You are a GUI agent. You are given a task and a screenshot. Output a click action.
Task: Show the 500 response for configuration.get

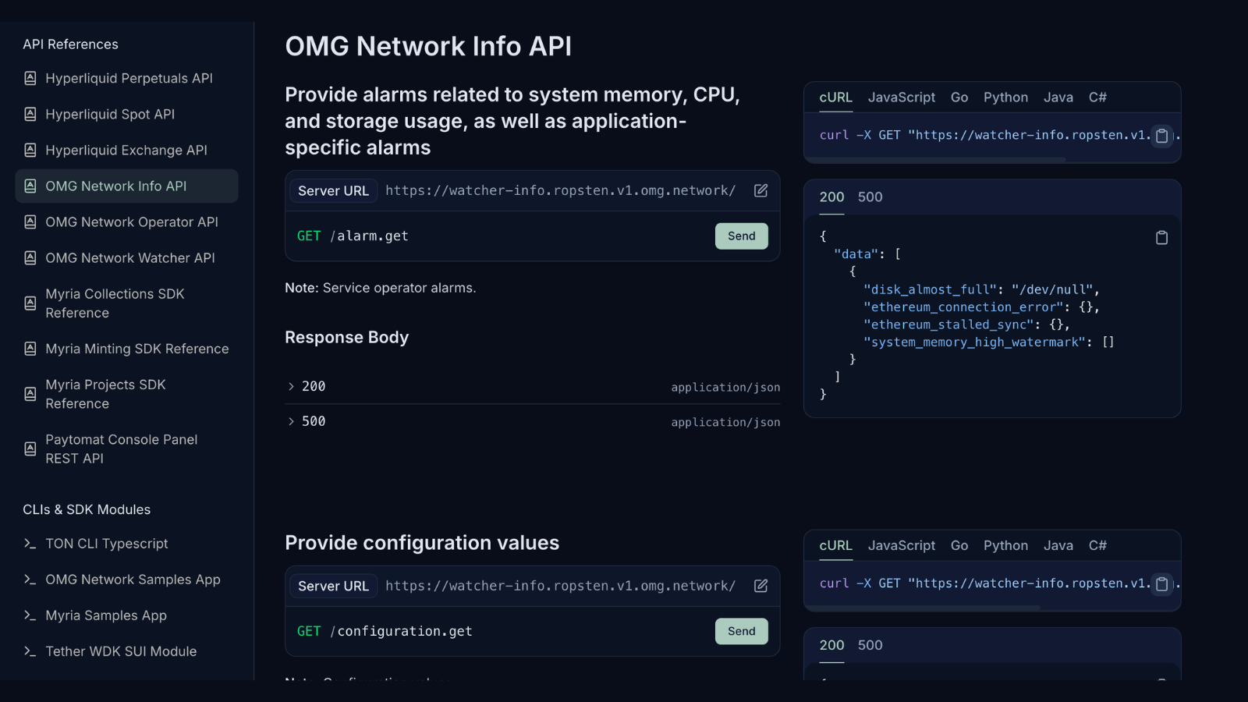click(870, 646)
